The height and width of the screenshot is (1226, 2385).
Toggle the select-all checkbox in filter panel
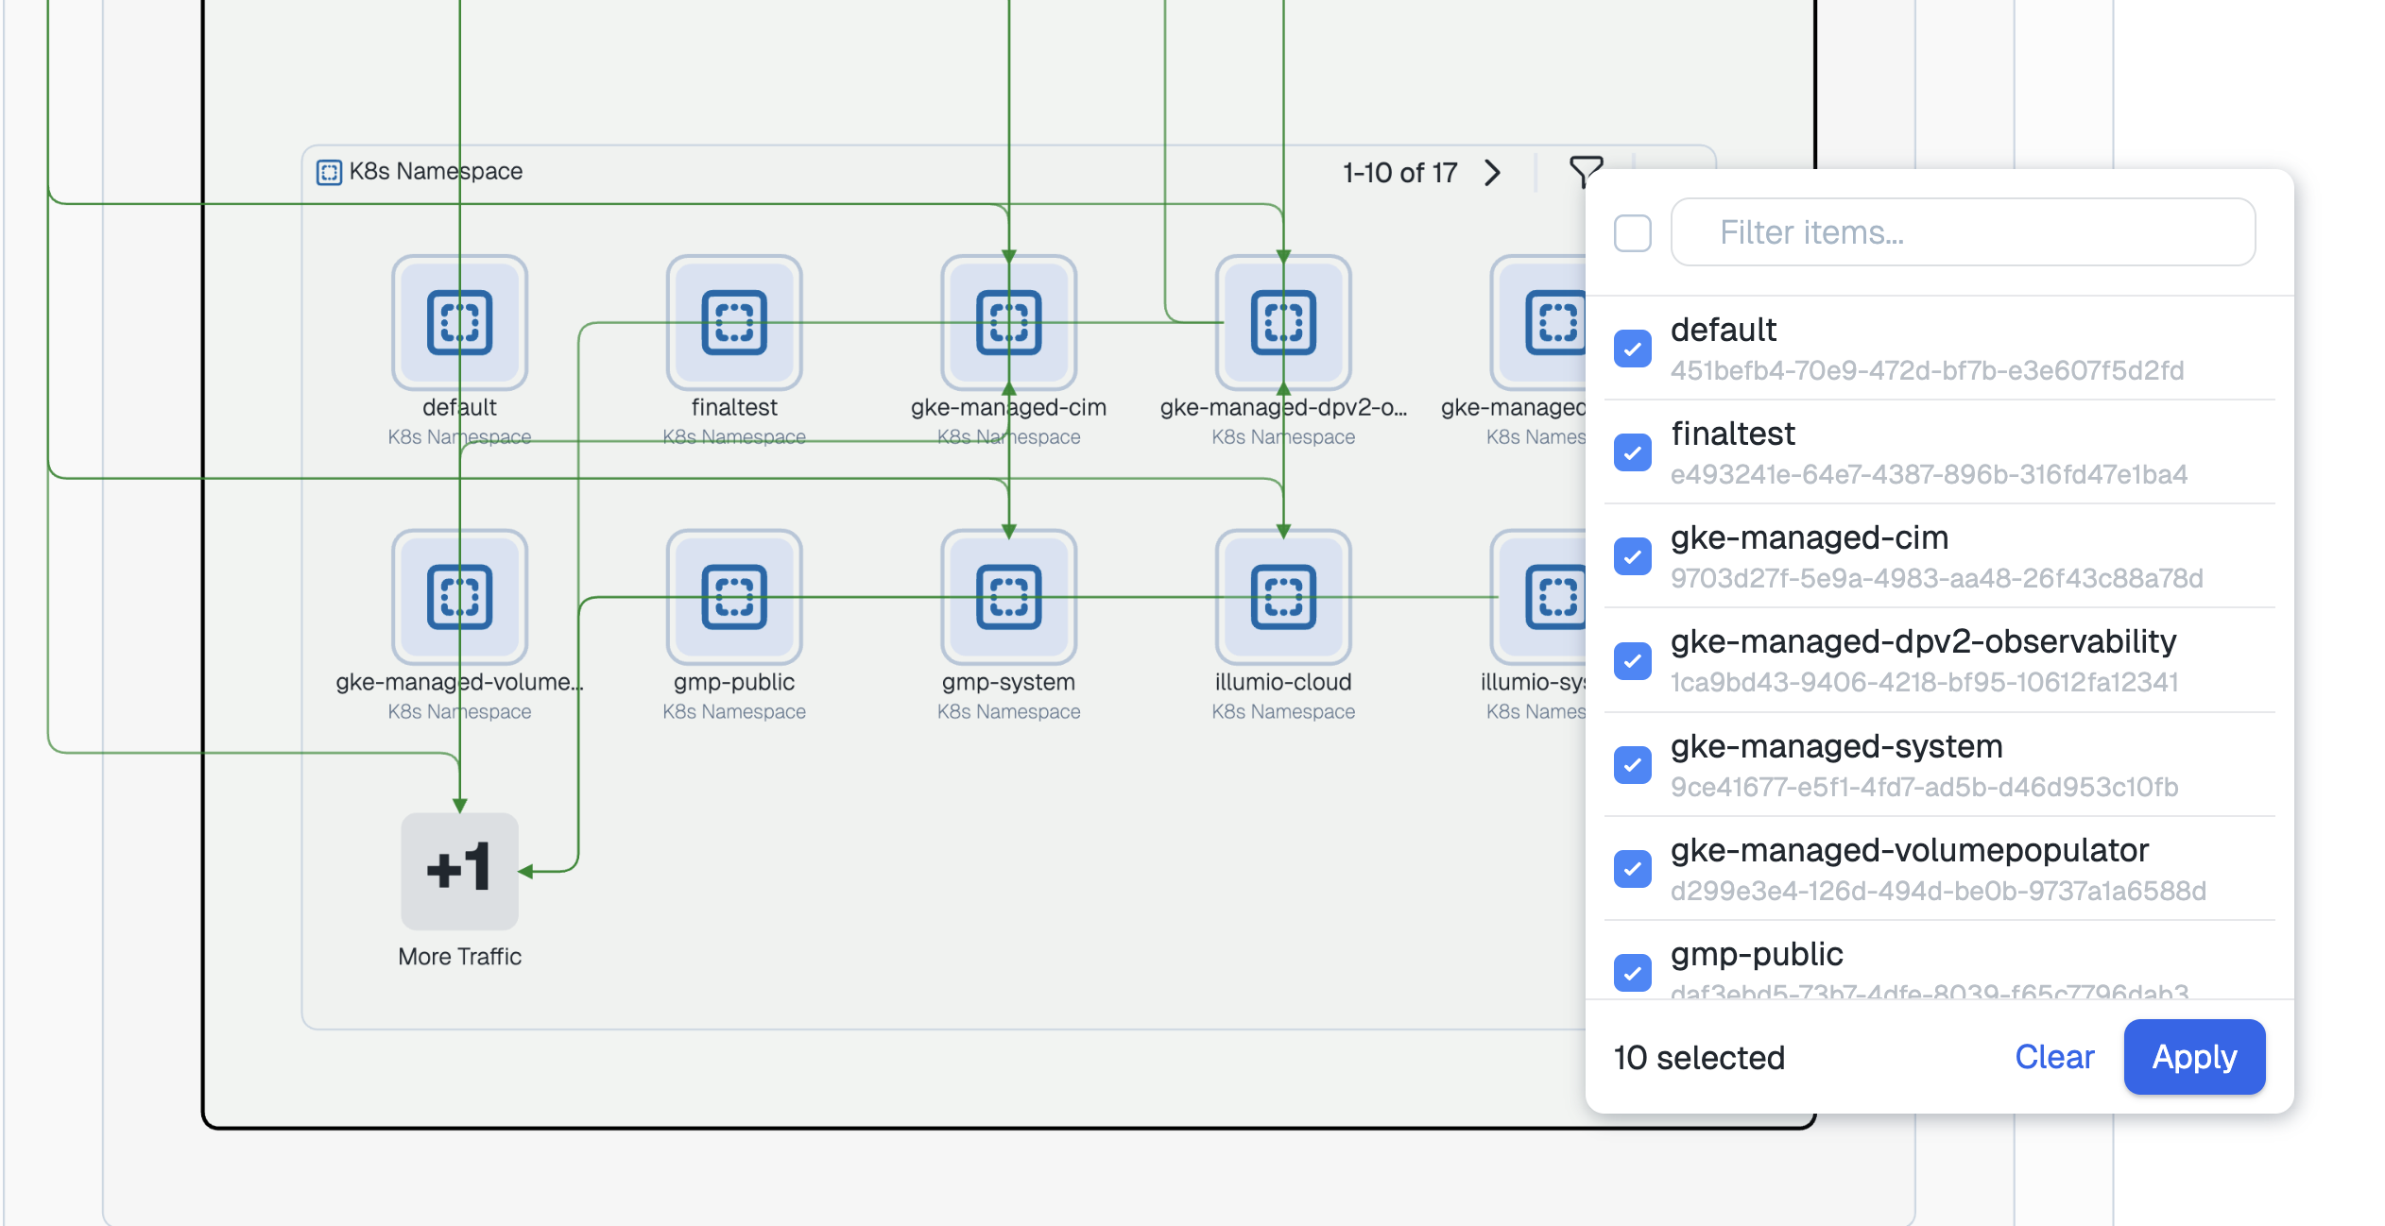pos(1633,232)
